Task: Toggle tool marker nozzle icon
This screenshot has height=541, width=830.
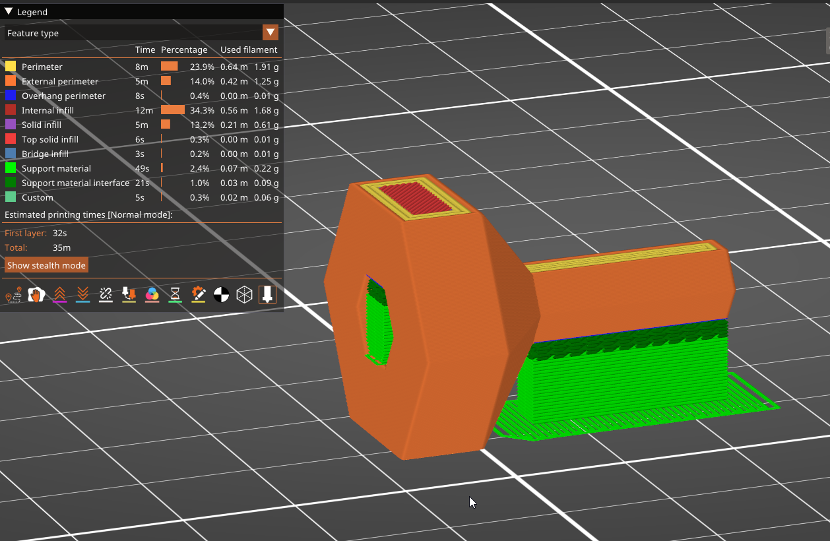Action: tap(267, 295)
